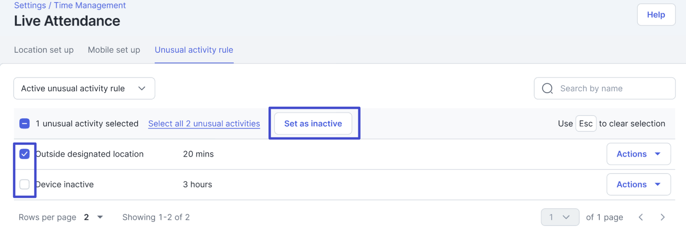The image size is (686, 242).
Task: Toggle the header selection checkbox
Action: click(25, 124)
